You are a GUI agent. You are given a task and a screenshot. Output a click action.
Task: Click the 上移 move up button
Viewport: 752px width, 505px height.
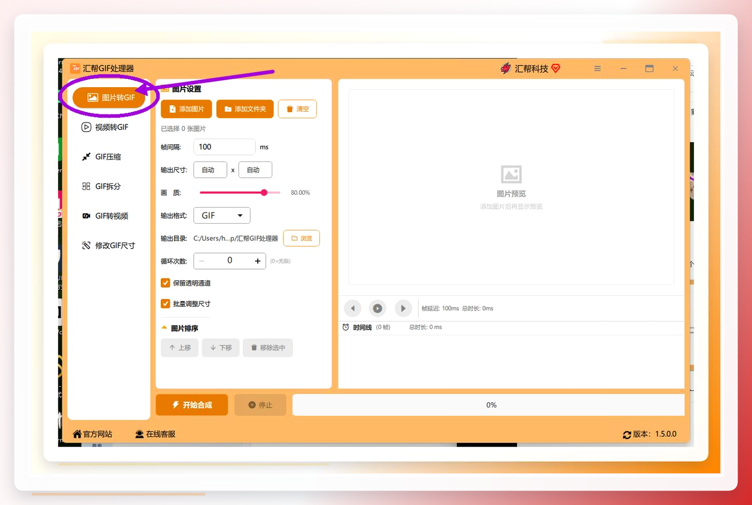(x=180, y=348)
